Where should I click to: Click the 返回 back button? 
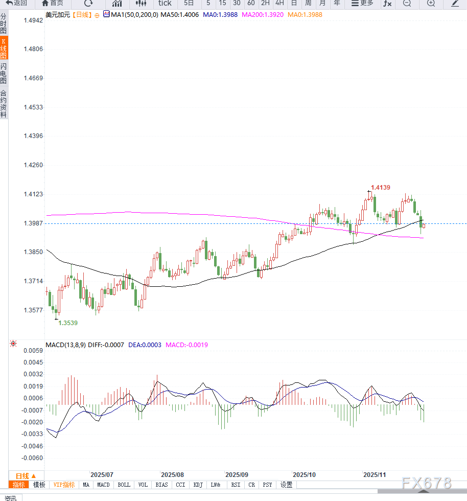point(17,3)
